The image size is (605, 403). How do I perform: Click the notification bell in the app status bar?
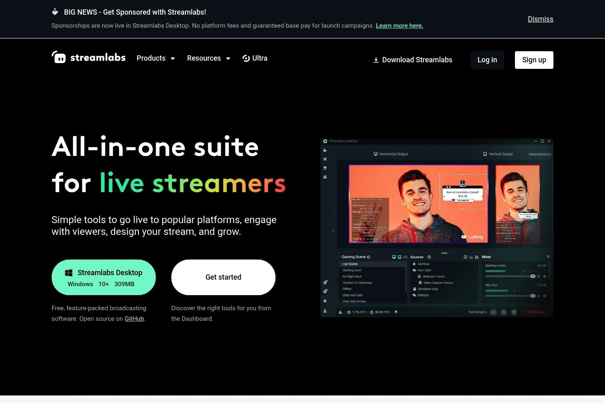396,312
